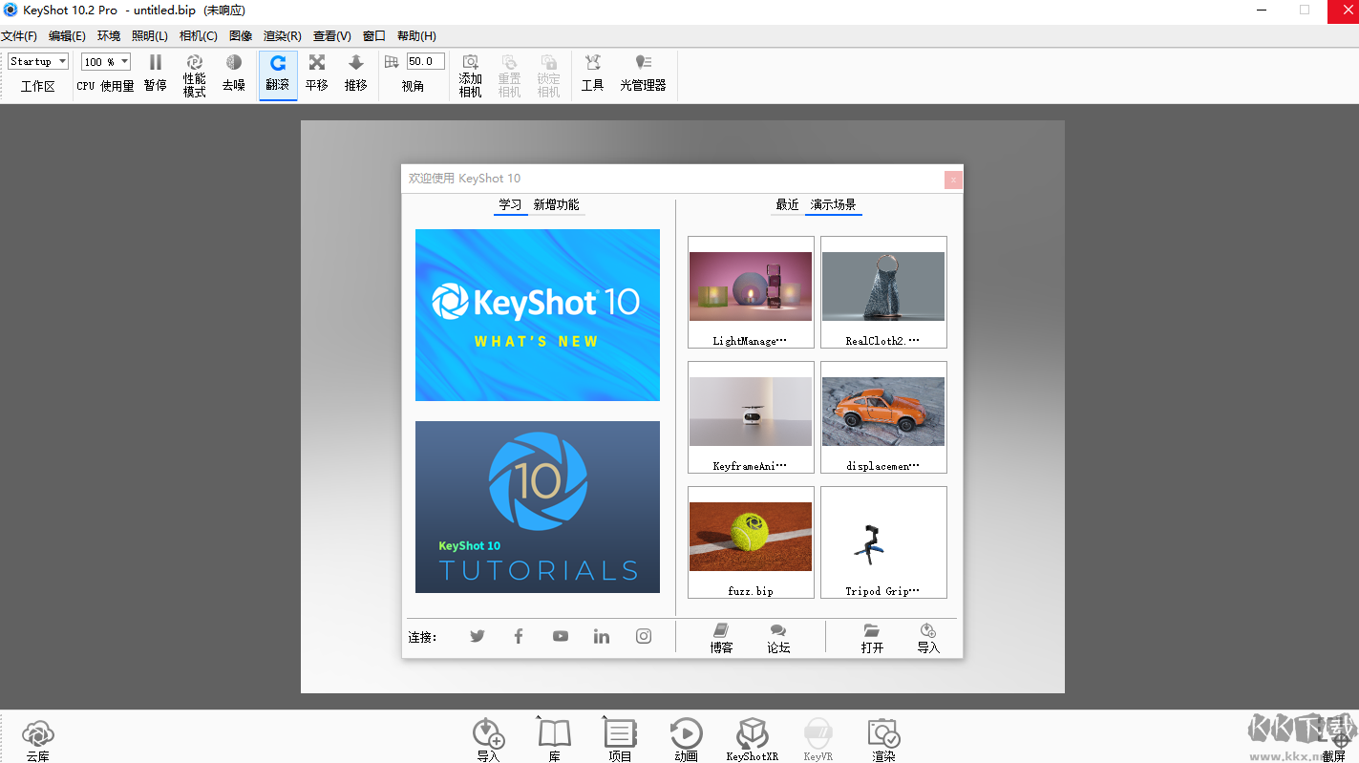
Task: Open the KeyShot 10 What's New banner
Action: tap(538, 315)
